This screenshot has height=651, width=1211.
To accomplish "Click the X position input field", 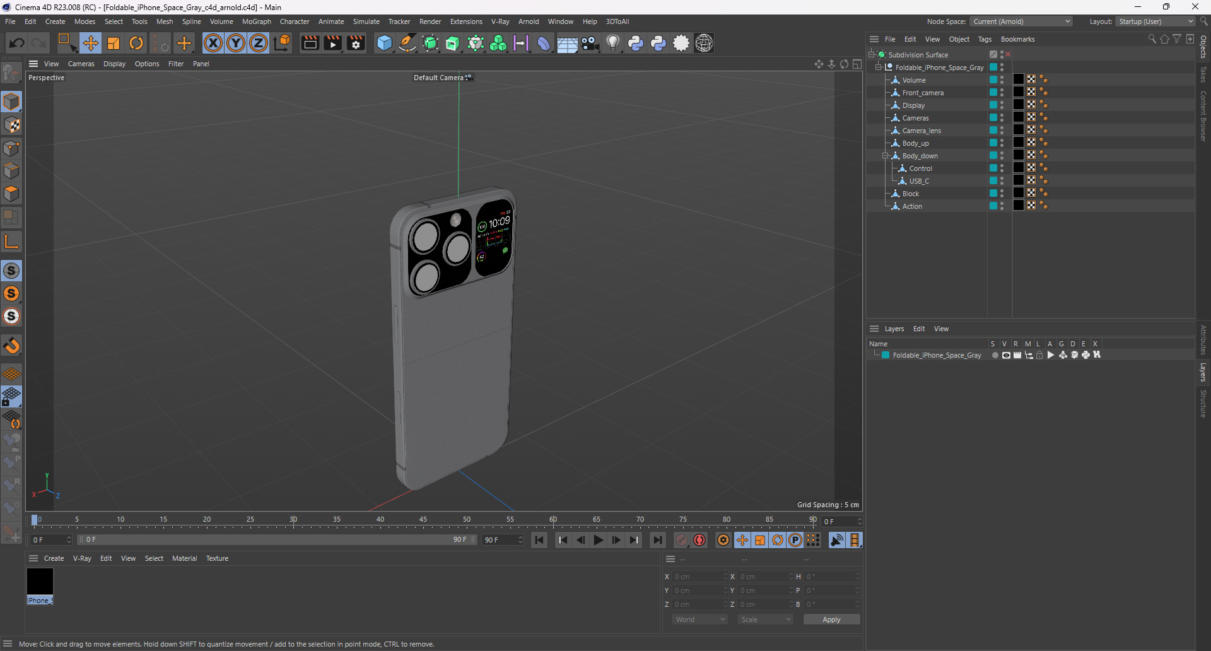I will click(699, 577).
